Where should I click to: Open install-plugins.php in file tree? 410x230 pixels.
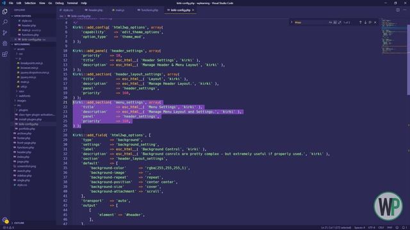[x=30, y=119]
